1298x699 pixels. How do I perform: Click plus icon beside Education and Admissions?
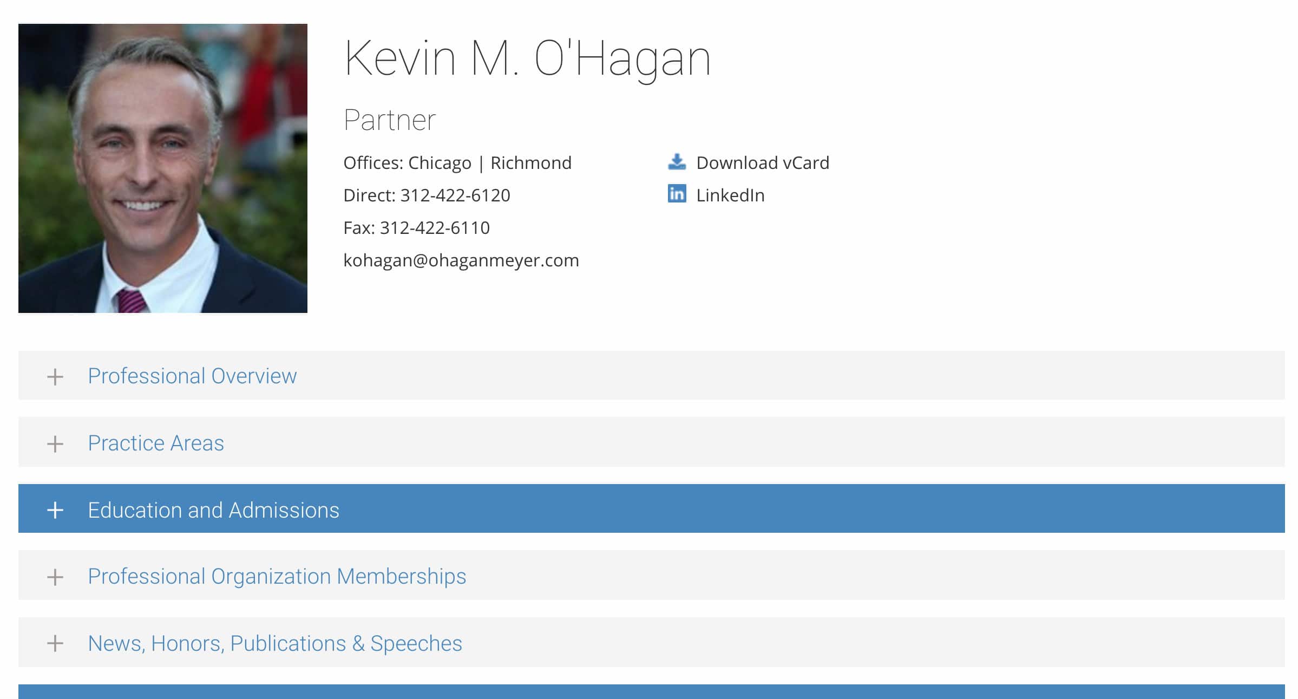pyautogui.click(x=55, y=510)
